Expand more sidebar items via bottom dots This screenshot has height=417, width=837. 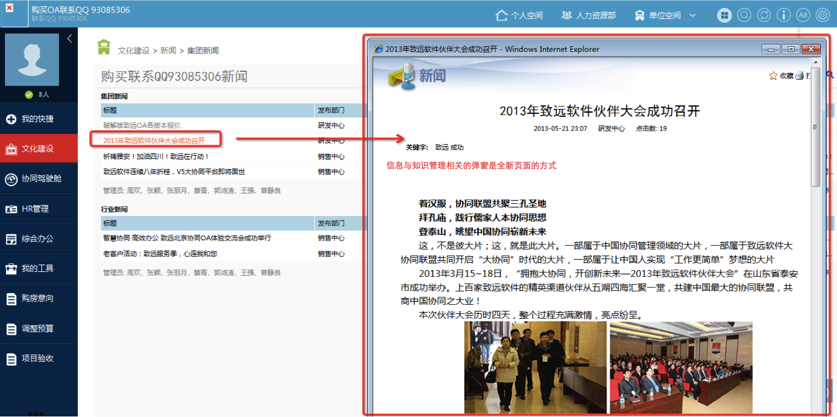(36, 414)
